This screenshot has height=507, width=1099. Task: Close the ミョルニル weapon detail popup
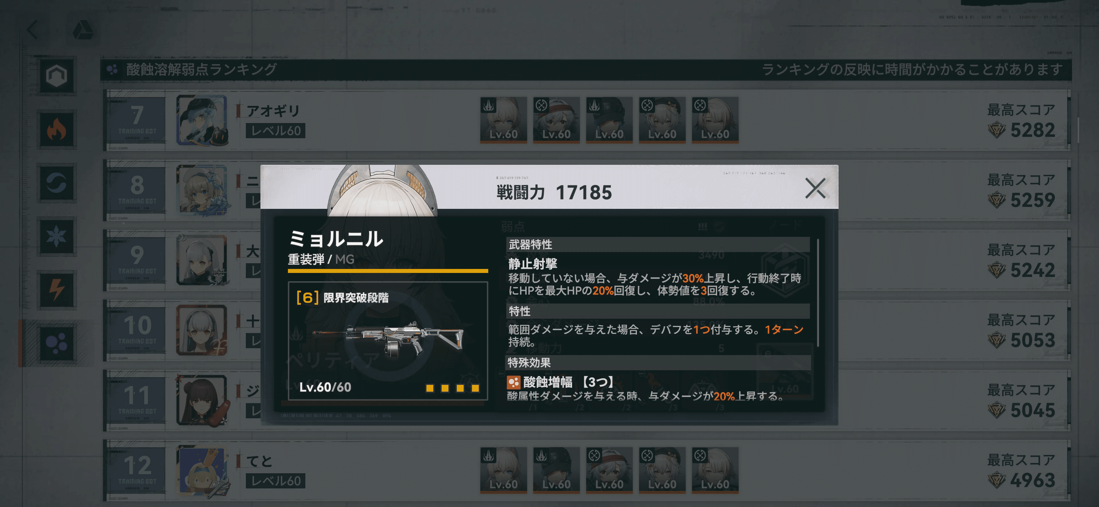pos(815,188)
